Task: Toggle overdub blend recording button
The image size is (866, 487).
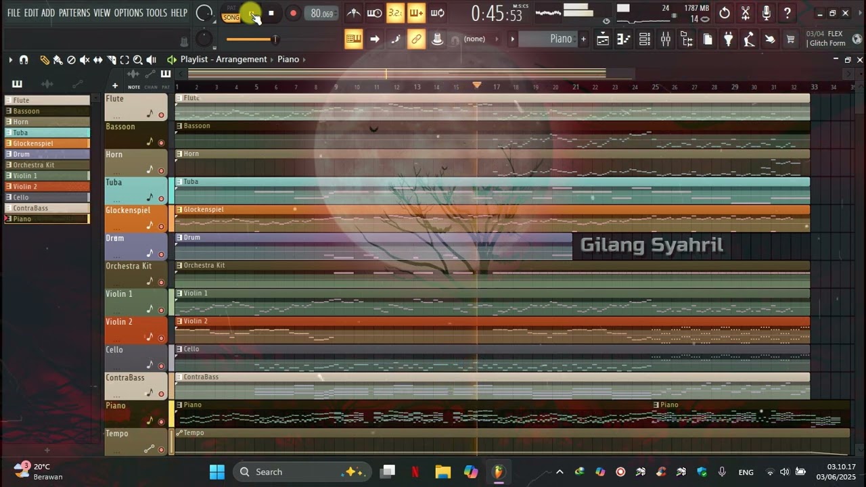Action: click(416, 13)
